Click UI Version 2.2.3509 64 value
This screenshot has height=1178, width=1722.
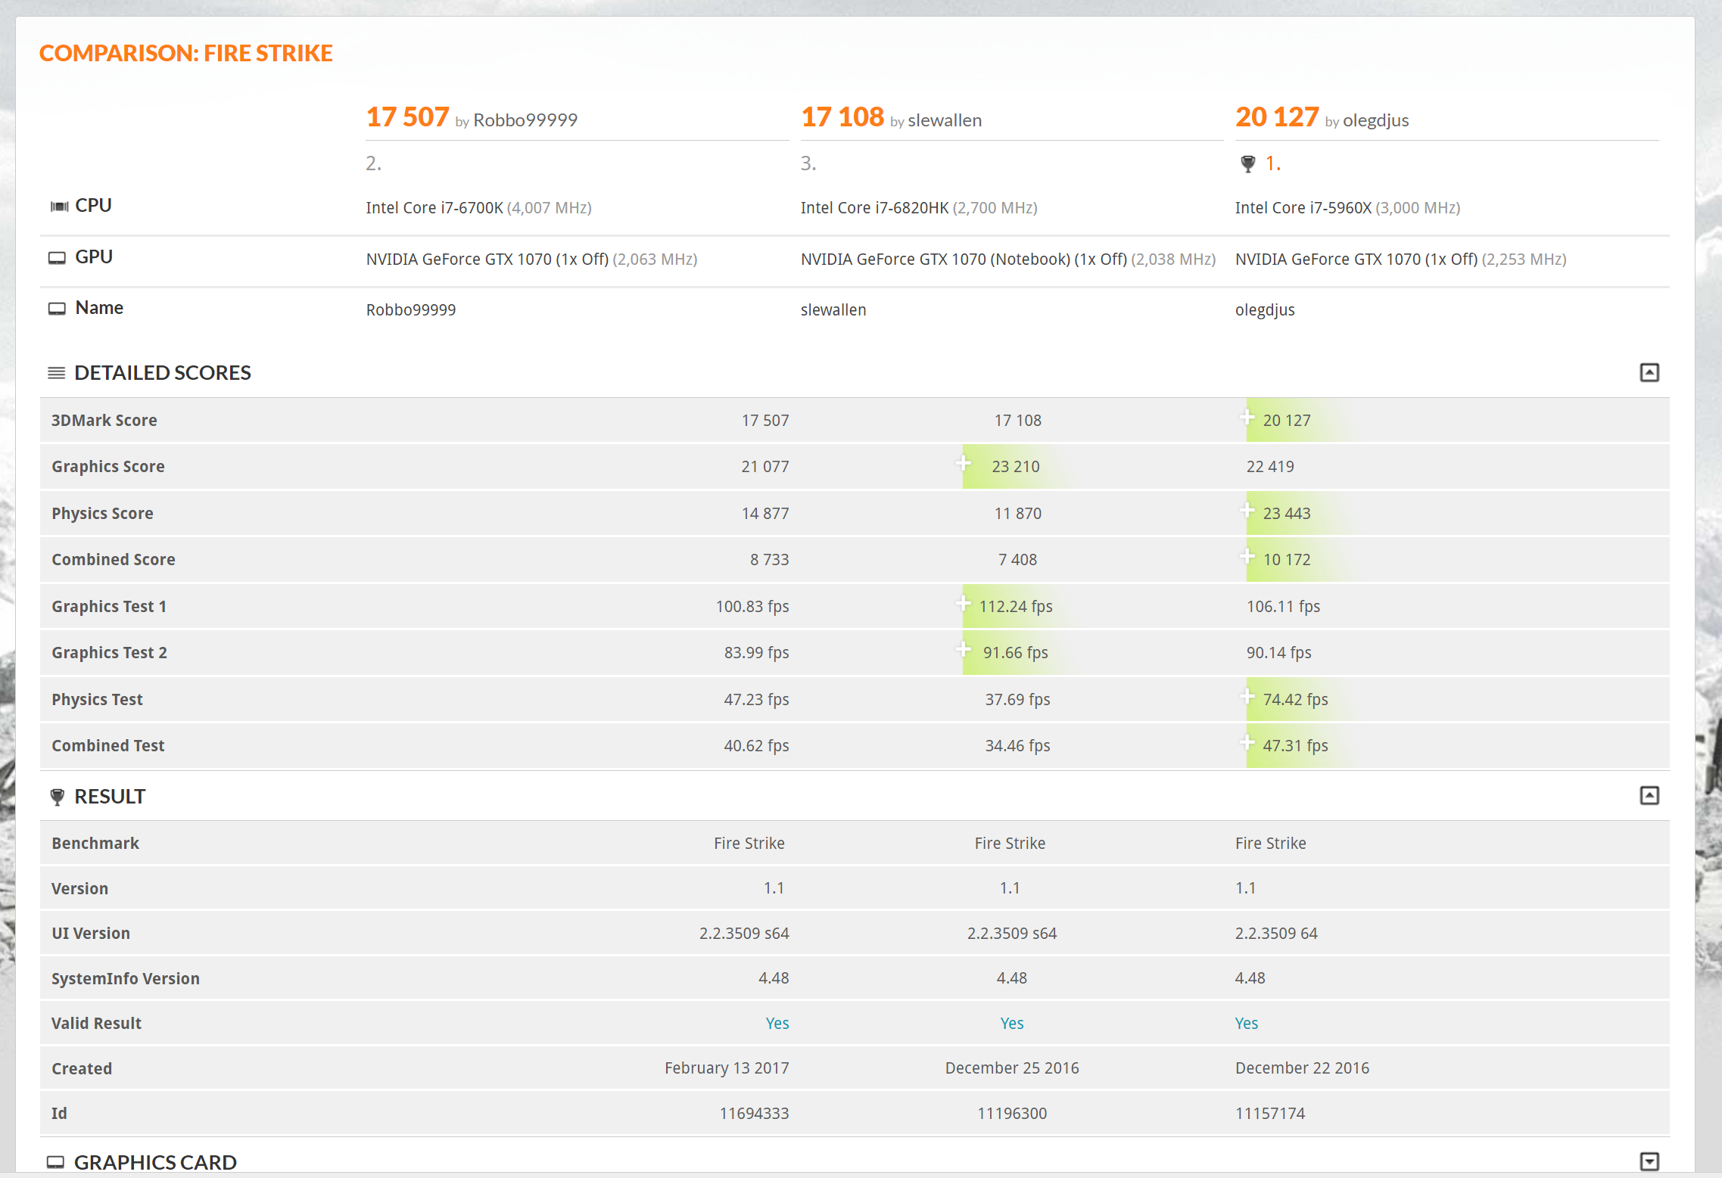tap(1276, 934)
